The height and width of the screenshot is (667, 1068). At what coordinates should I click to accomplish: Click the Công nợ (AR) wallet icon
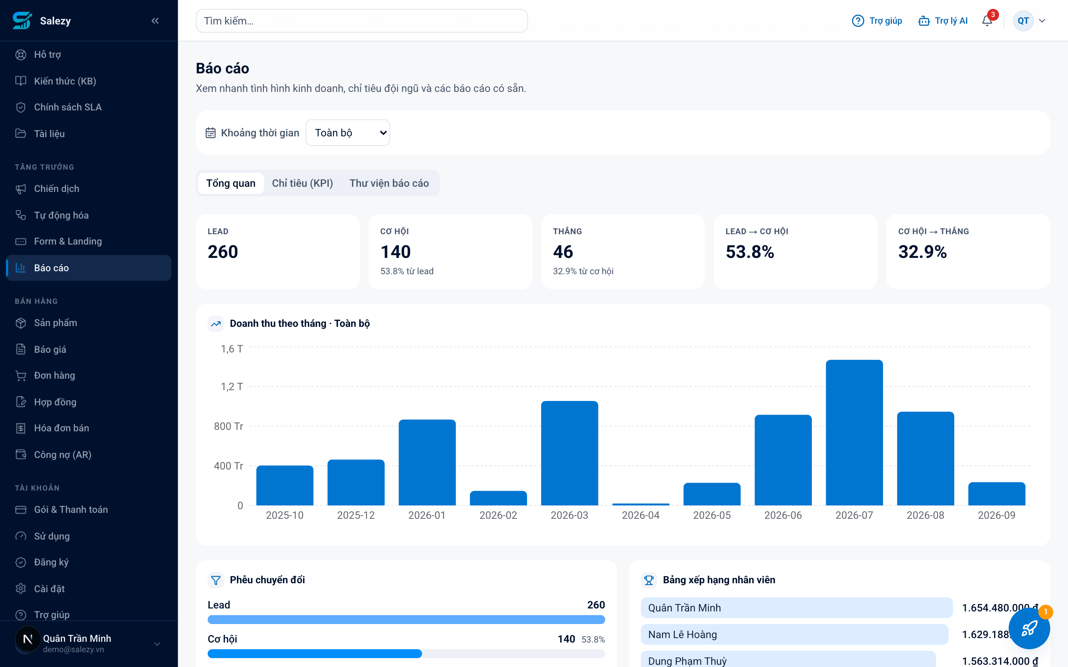coord(21,454)
